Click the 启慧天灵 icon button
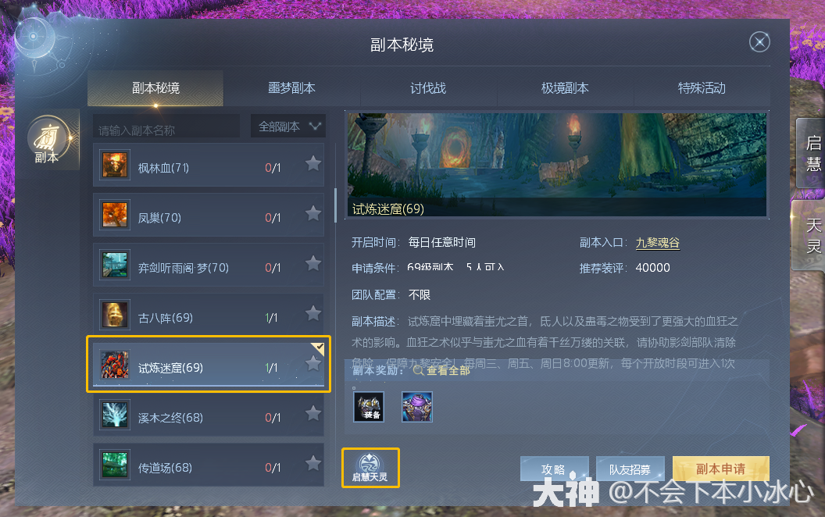The image size is (825, 517). pos(370,468)
